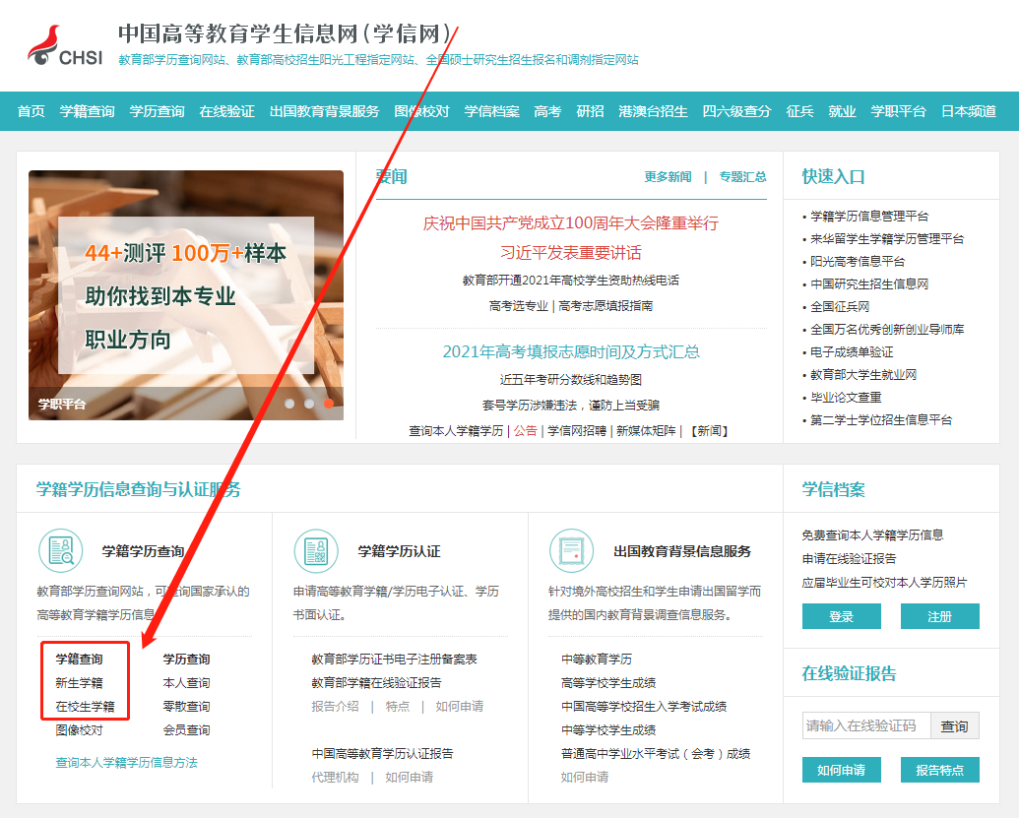Switch to 日本频道 navigation item
This screenshot has height=818, width=1019.
pyautogui.click(x=969, y=111)
